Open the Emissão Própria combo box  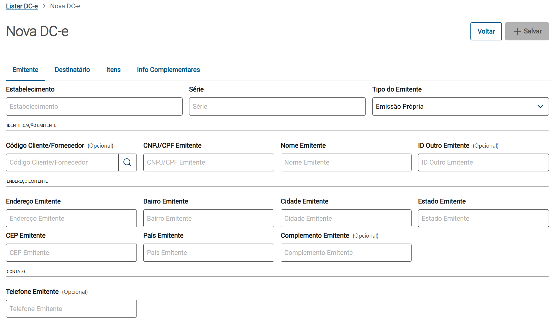tap(455, 106)
